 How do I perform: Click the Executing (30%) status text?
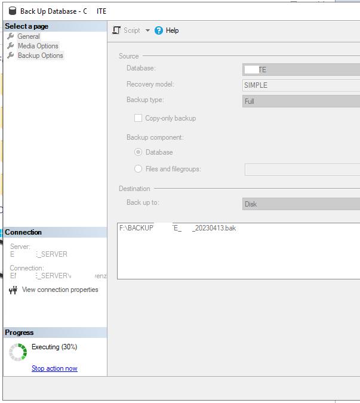[x=54, y=347]
